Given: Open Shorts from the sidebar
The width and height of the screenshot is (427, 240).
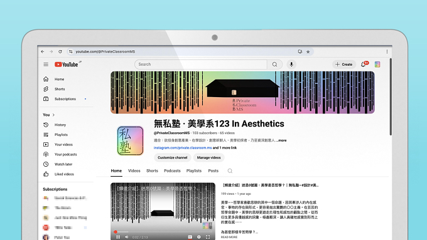Looking at the screenshot, I should [x=60, y=89].
